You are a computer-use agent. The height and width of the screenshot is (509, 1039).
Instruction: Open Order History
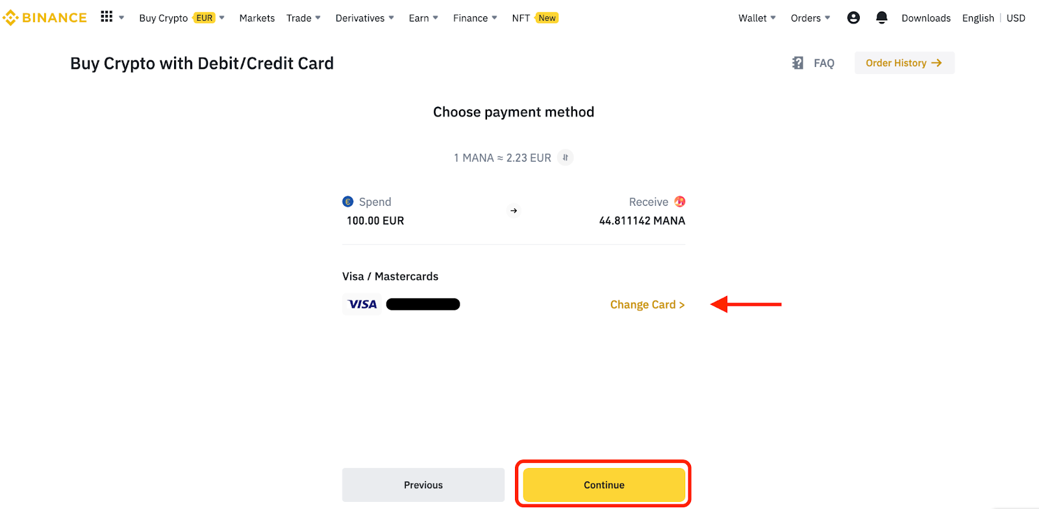[x=904, y=62]
